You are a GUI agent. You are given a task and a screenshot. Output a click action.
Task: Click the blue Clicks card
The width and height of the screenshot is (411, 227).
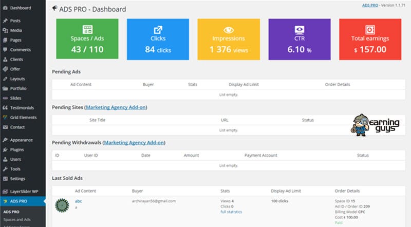pos(158,39)
